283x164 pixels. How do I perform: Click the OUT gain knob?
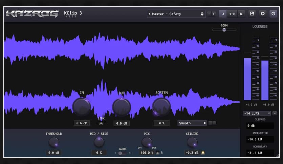coord(122,107)
